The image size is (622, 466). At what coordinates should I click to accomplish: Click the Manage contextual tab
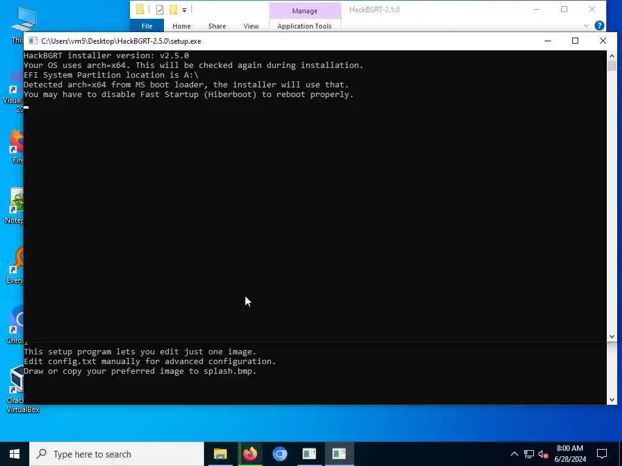point(305,11)
